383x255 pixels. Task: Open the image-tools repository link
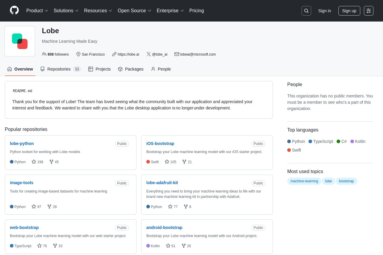[x=22, y=183]
